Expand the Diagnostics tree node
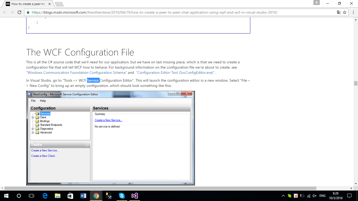The image size is (358, 201). click(x=33, y=129)
